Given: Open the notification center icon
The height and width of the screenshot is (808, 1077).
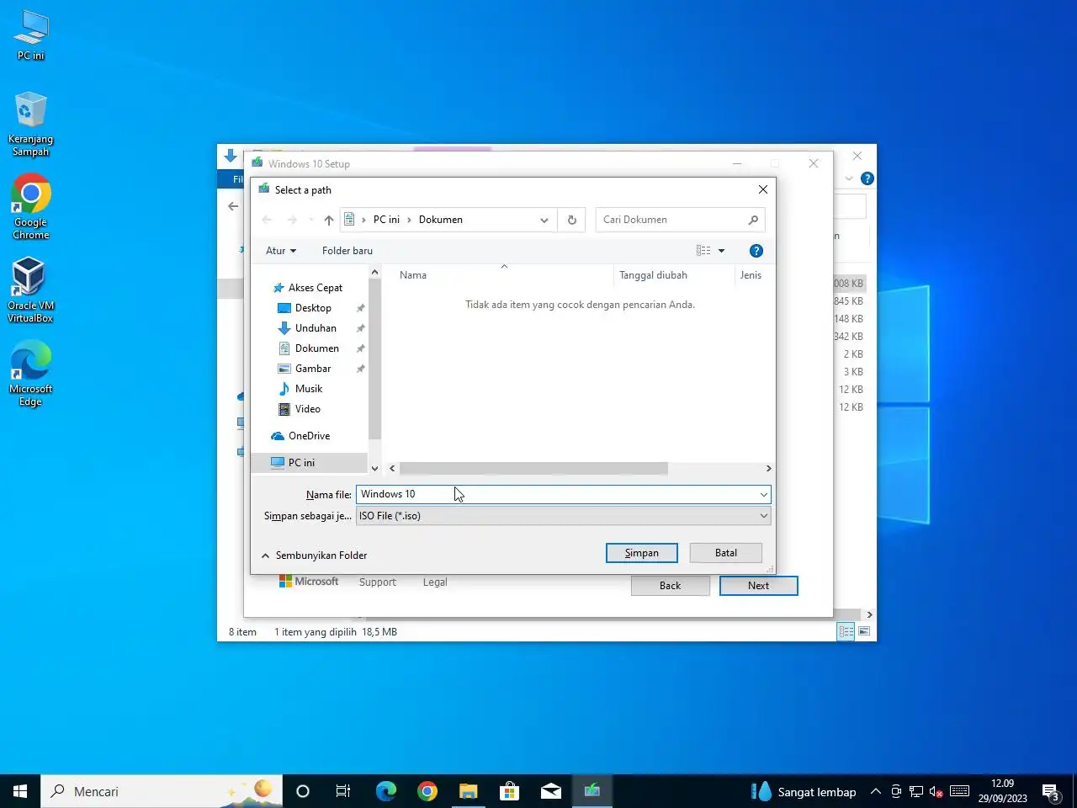Looking at the screenshot, I should click(x=1051, y=792).
